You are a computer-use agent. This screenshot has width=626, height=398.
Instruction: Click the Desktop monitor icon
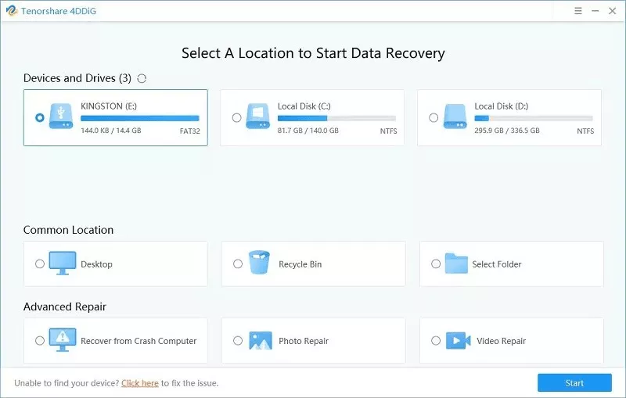tap(63, 263)
